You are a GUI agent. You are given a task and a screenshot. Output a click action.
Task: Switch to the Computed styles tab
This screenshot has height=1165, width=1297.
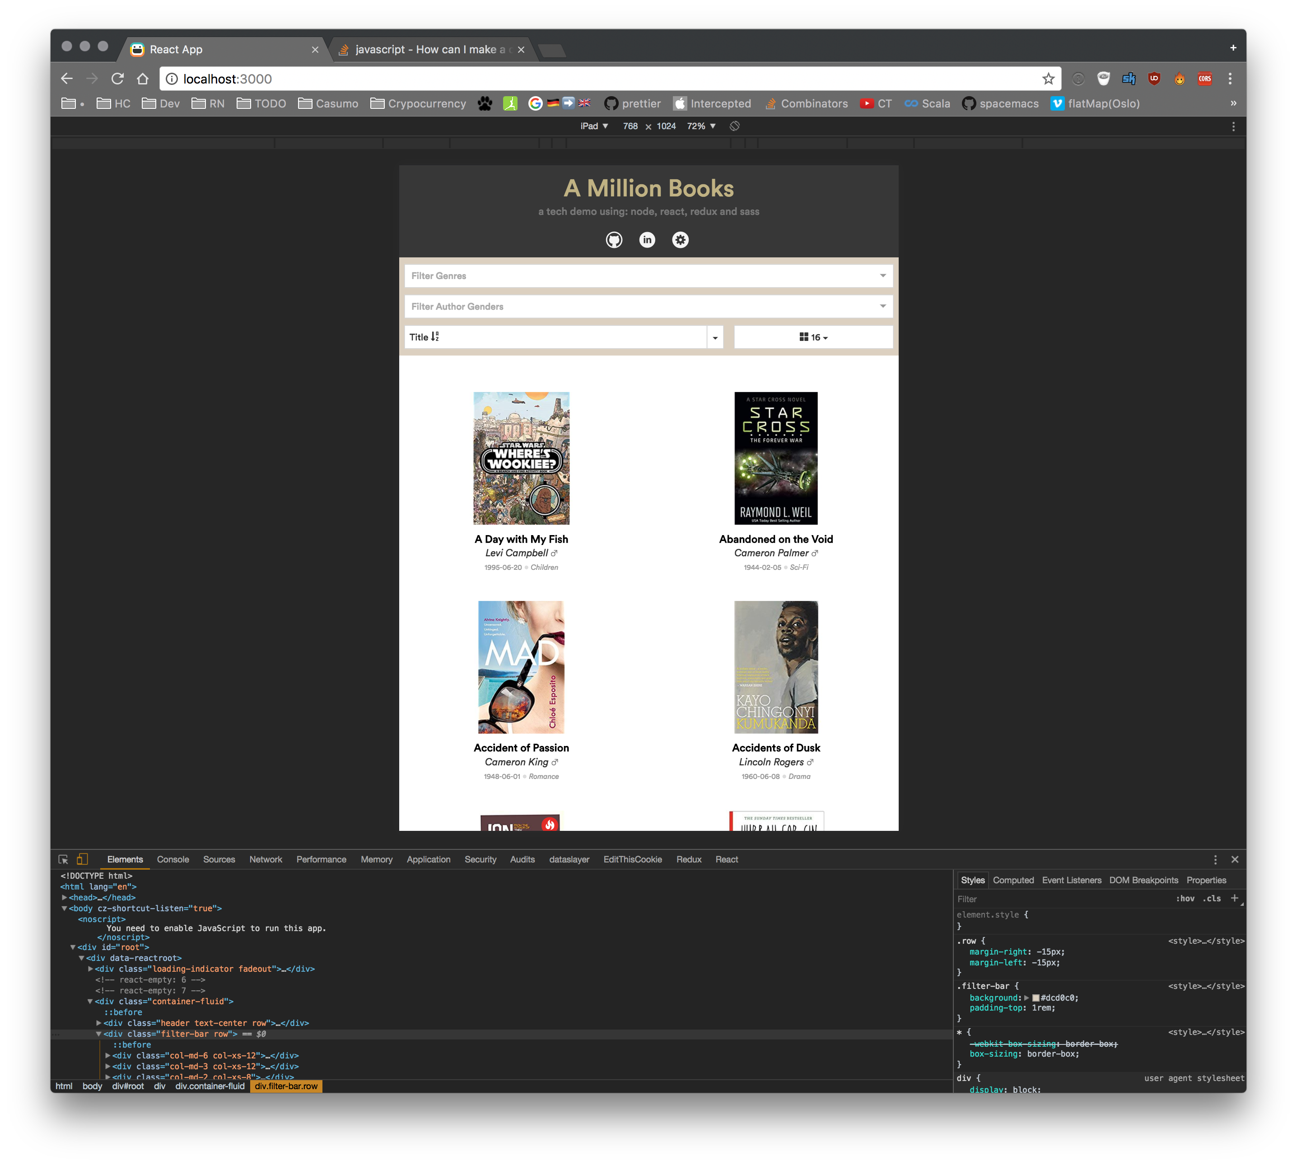(1013, 880)
